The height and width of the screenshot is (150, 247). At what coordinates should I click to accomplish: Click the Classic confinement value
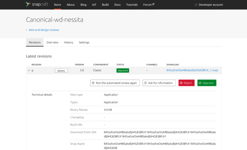pyautogui.click(x=97, y=70)
